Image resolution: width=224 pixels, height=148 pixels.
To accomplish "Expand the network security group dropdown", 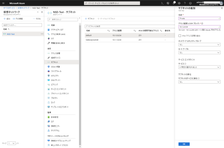I will (x=199, y=45).
